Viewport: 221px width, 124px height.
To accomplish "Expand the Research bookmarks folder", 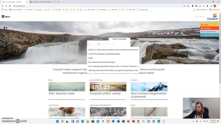I will (38, 10).
